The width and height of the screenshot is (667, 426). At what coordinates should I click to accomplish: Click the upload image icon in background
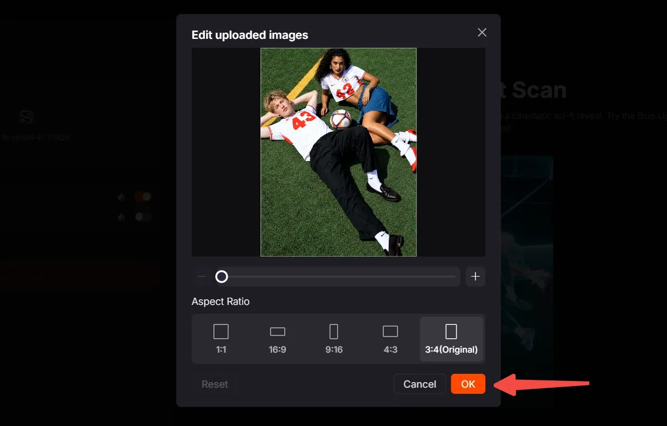point(26,117)
